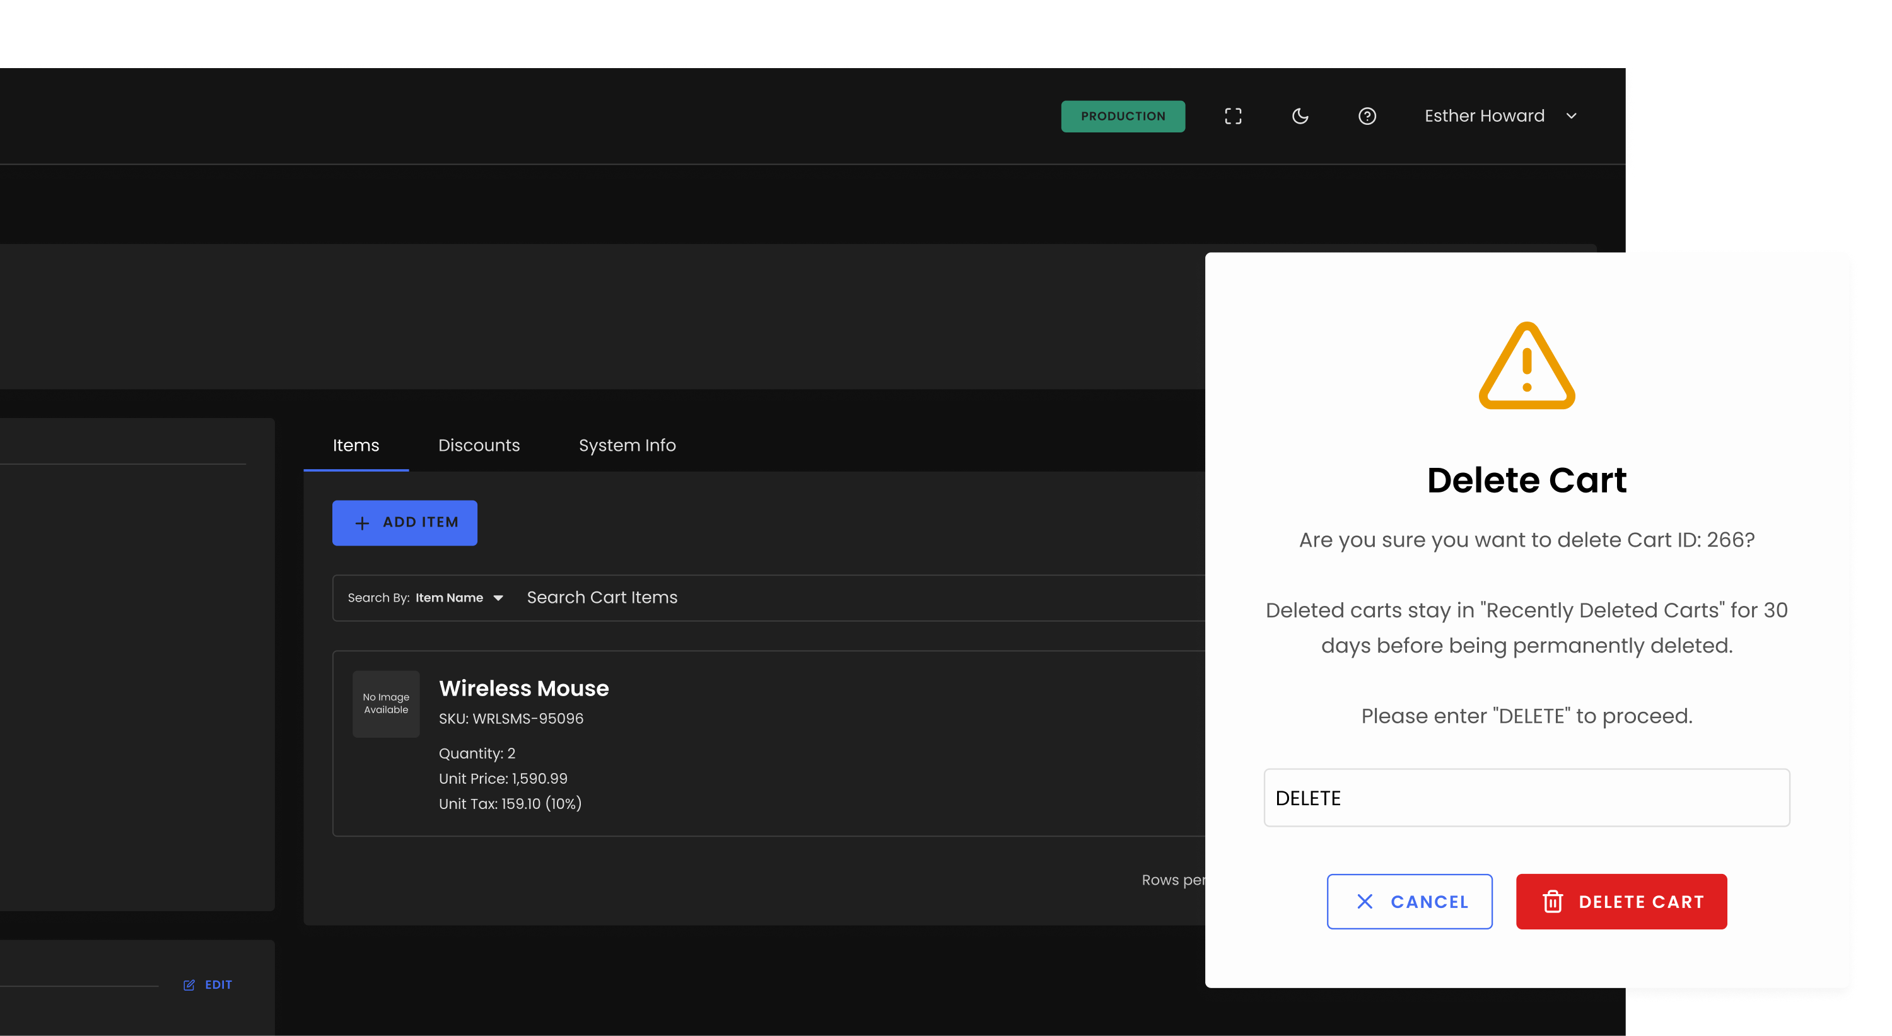Switch to the Discounts tab
The width and height of the screenshot is (1892, 1036).
479,445
